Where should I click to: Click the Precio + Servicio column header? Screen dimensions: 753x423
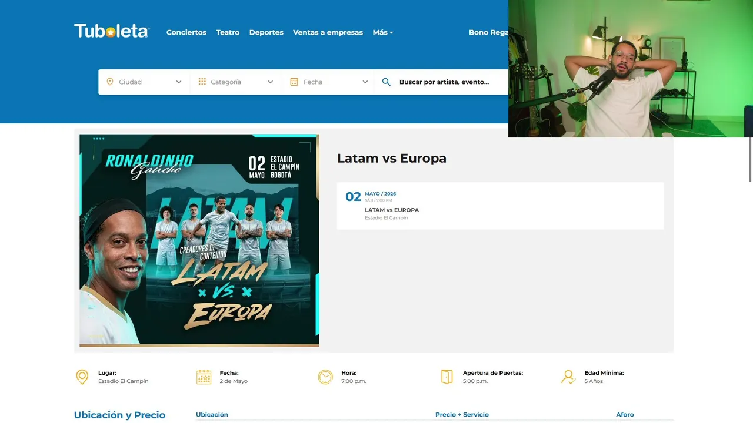[462, 414]
